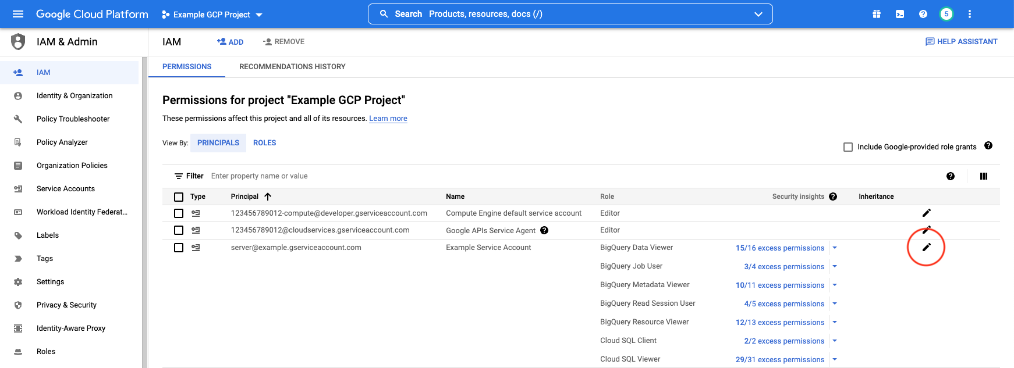Click the Policy Analyzer icon in sidebar
The width and height of the screenshot is (1014, 368).
coord(18,142)
